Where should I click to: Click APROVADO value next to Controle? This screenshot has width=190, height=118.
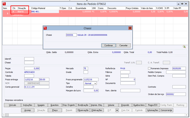pyautogui.click(x=29, y=72)
